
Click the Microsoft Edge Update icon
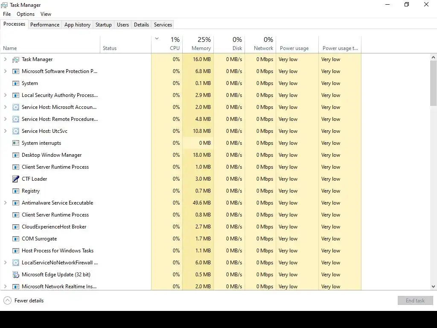tap(16, 275)
